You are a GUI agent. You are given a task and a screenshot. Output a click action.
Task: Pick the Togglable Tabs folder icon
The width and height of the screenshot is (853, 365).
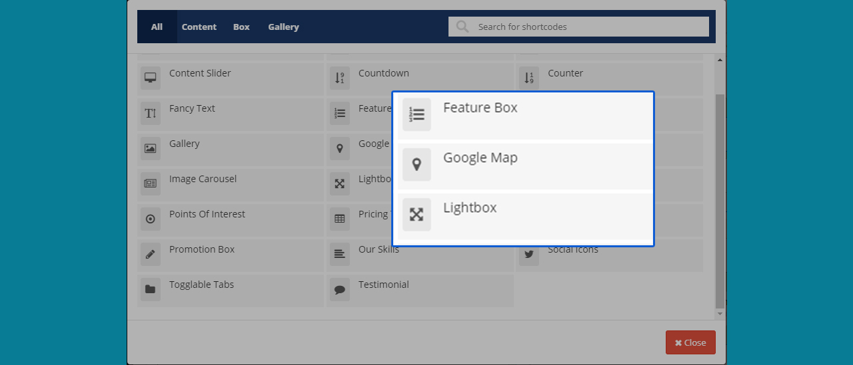[x=151, y=289]
